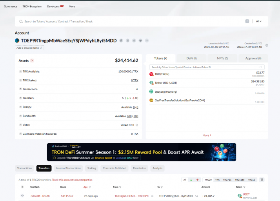Open the Token column filter

pyautogui.click(x=244, y=187)
